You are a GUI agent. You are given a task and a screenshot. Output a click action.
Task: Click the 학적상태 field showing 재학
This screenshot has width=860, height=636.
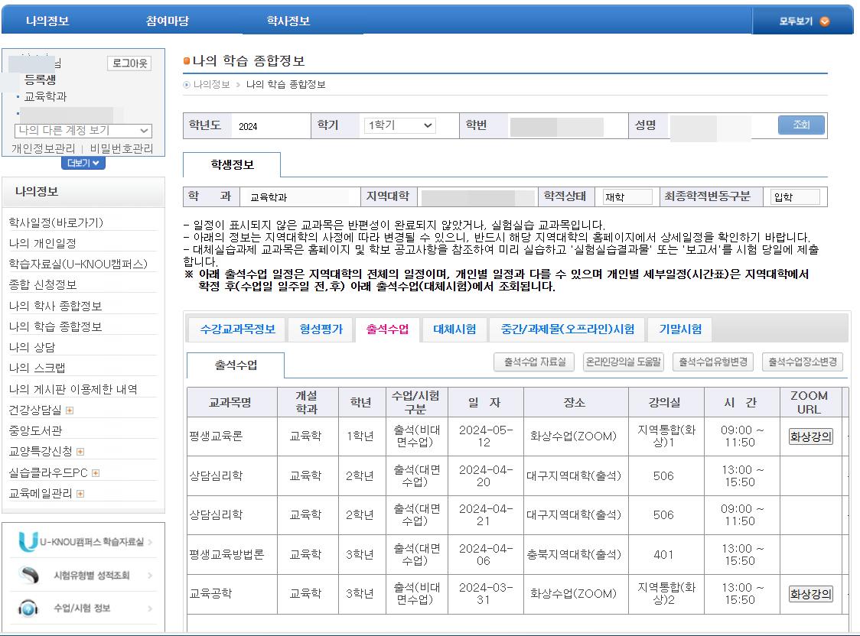(x=627, y=196)
